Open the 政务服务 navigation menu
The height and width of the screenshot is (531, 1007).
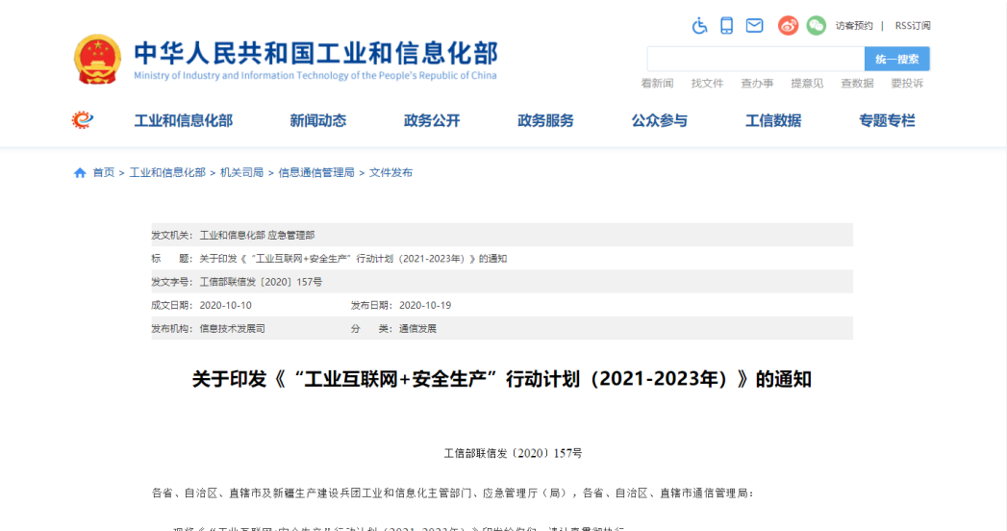(x=546, y=120)
